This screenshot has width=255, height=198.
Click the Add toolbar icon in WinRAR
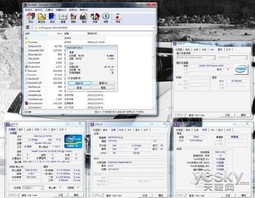point(31,18)
